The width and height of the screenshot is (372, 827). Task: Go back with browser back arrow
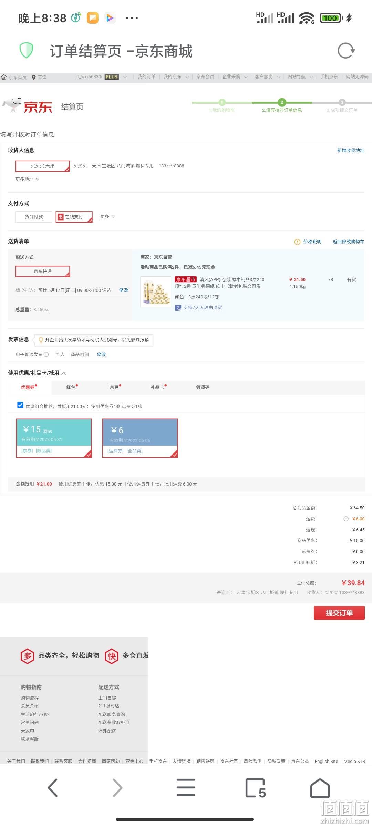click(x=52, y=788)
